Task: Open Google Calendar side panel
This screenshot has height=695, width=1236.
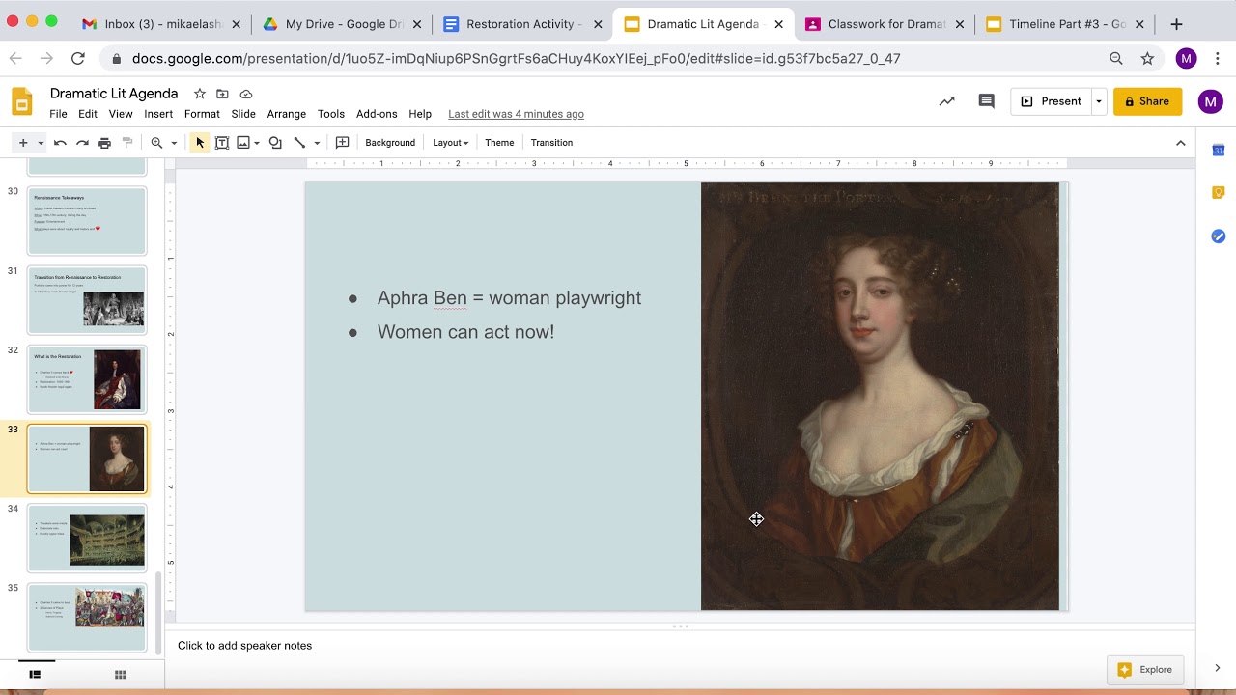Action: click(1218, 150)
